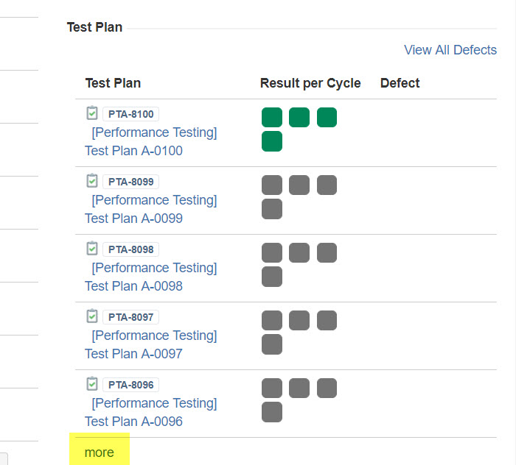Expand the list with the more link
Viewport: 516px width, 465px height.
pos(100,452)
